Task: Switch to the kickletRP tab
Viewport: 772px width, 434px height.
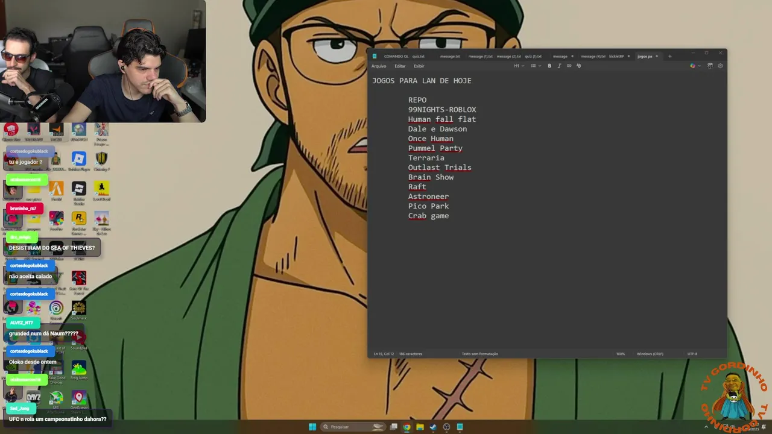Action: pyautogui.click(x=616, y=56)
